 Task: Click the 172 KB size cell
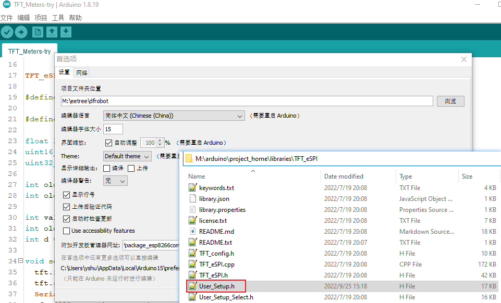pyautogui.click(x=487, y=264)
